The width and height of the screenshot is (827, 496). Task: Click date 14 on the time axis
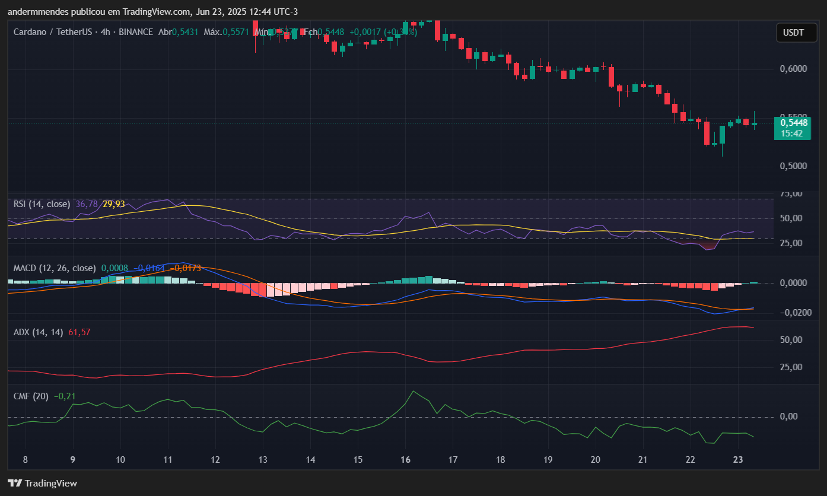coord(310,460)
